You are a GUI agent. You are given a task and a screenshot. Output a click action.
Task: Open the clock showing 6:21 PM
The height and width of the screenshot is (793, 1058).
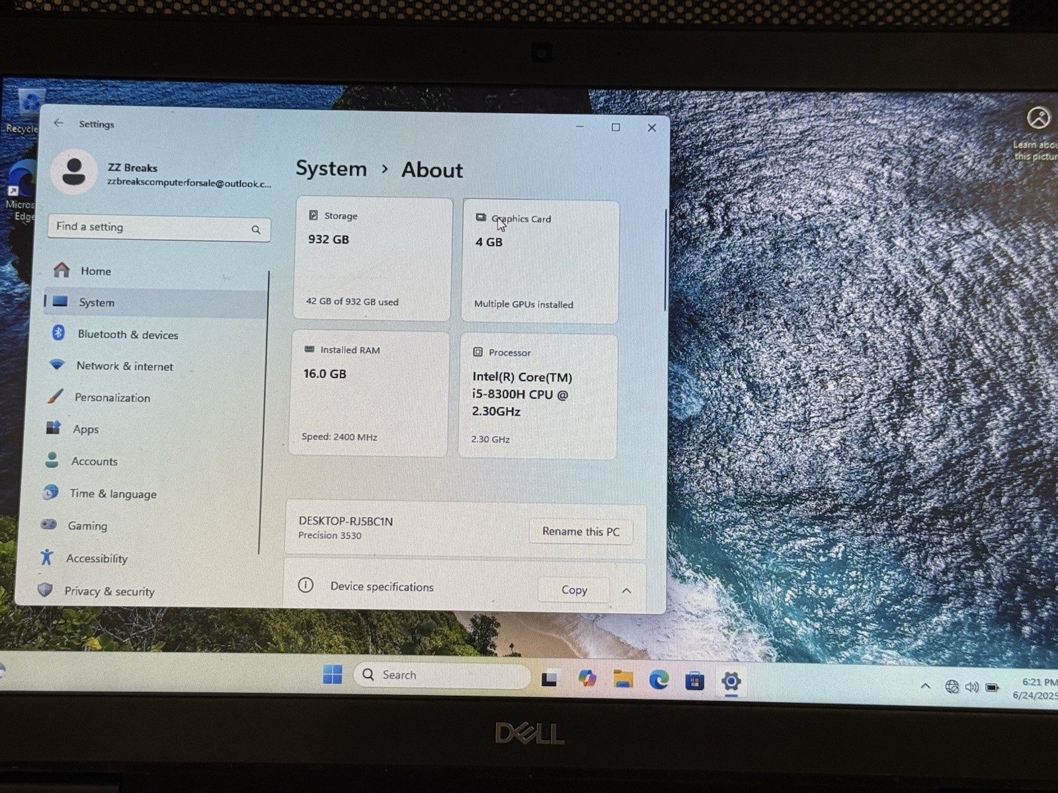(x=1036, y=689)
